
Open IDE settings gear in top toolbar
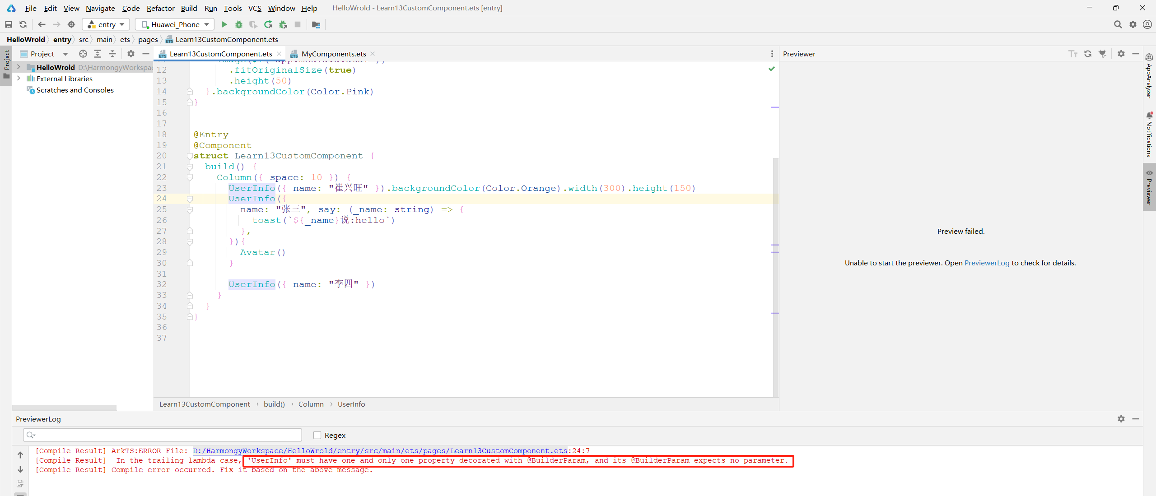point(1133,24)
